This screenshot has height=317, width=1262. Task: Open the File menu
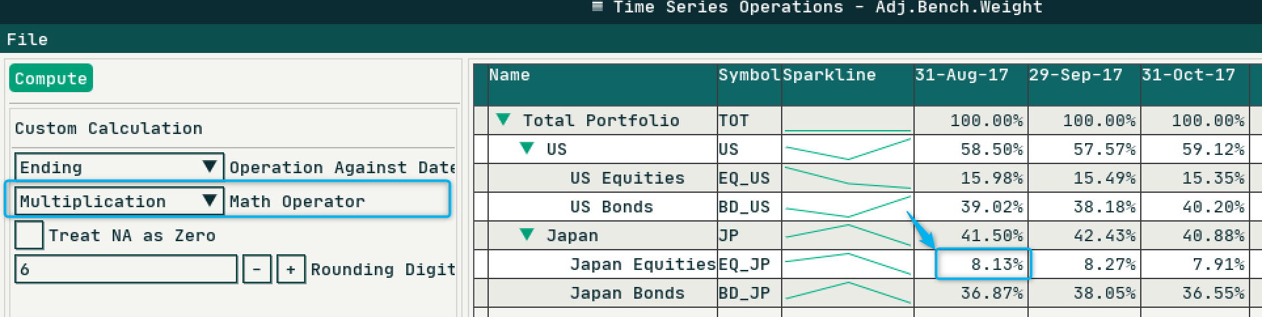(x=27, y=39)
